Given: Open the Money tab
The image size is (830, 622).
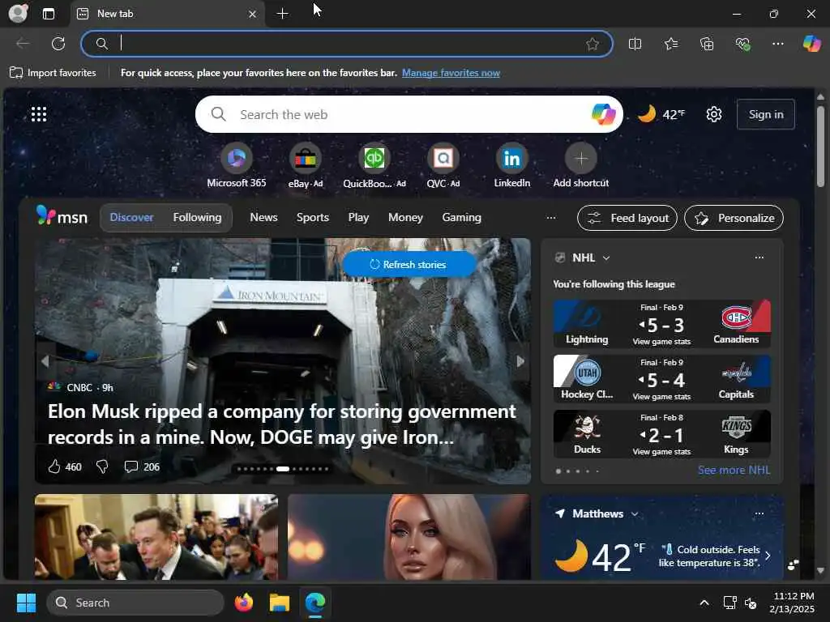Looking at the screenshot, I should point(405,217).
